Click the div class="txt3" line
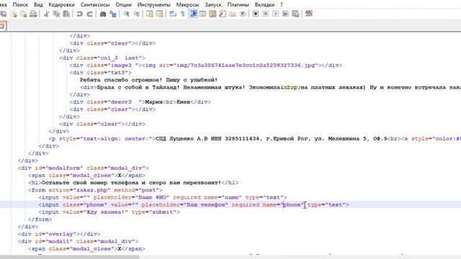461x259 pixels. point(101,73)
